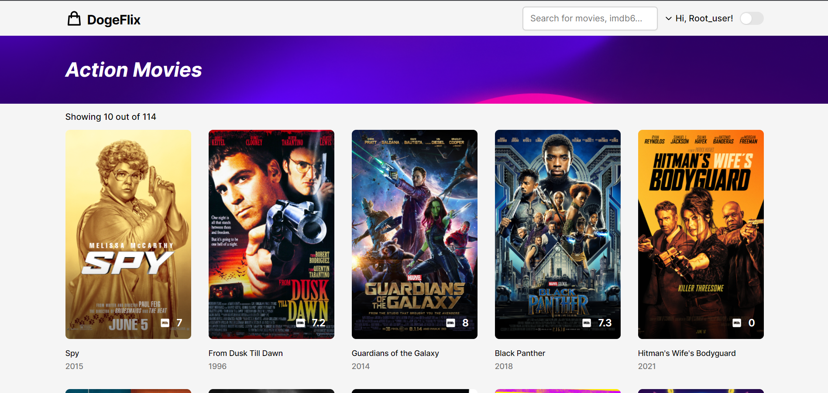Click the DogeFlix shopping bag logo icon
The height and width of the screenshot is (393, 828).
(74, 19)
